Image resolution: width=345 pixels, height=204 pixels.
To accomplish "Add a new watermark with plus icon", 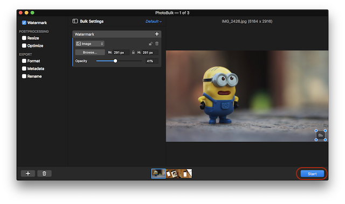I will click(x=157, y=34).
